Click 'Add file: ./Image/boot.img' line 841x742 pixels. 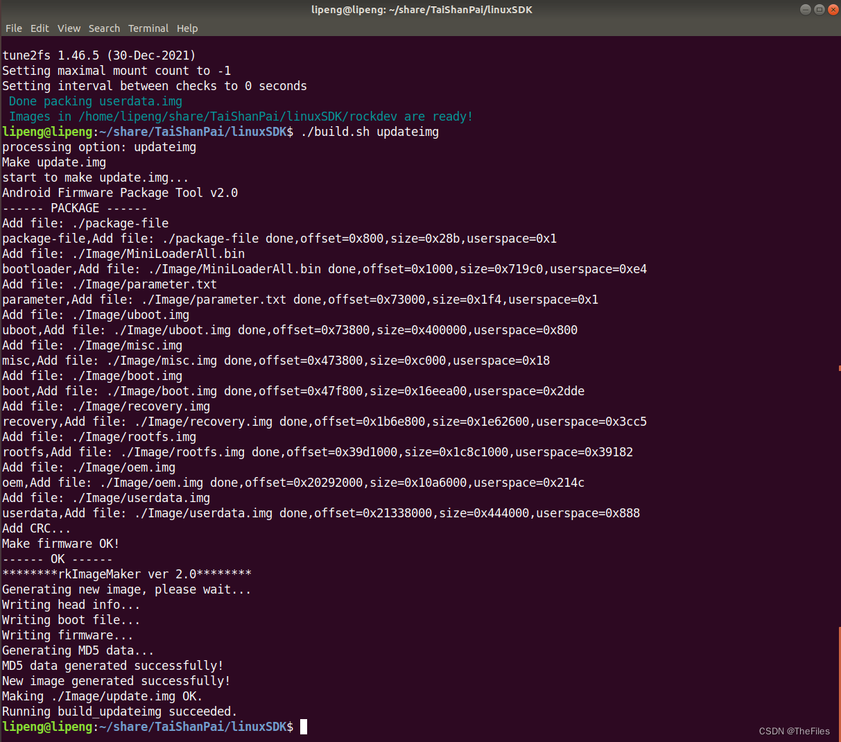[92, 376]
